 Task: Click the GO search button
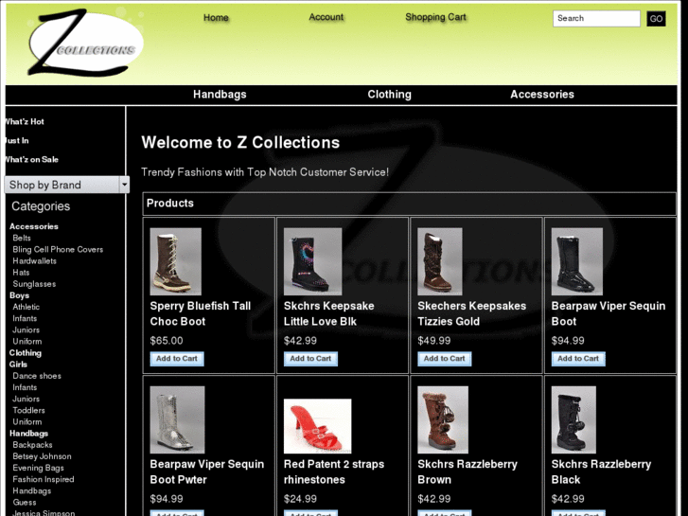[x=656, y=18]
